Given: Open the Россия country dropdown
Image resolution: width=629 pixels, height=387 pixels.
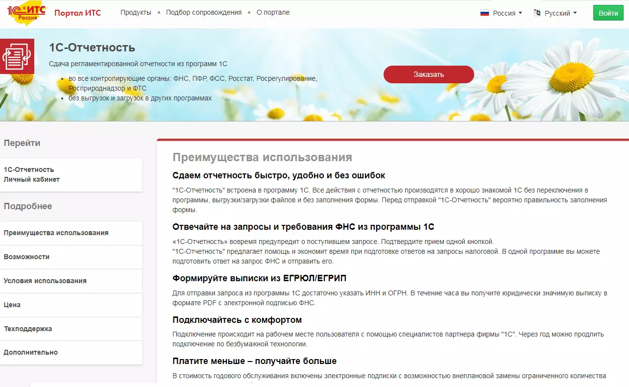Looking at the screenshot, I should [508, 13].
